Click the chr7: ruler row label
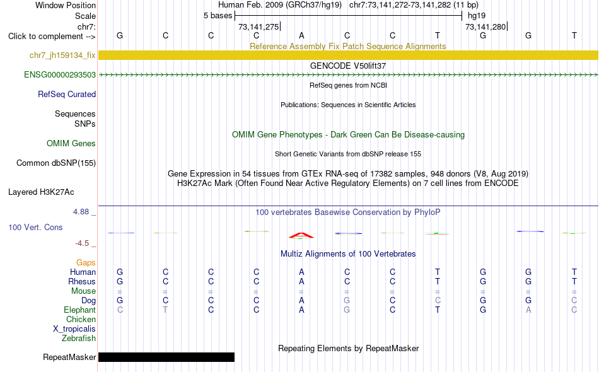 click(86, 26)
